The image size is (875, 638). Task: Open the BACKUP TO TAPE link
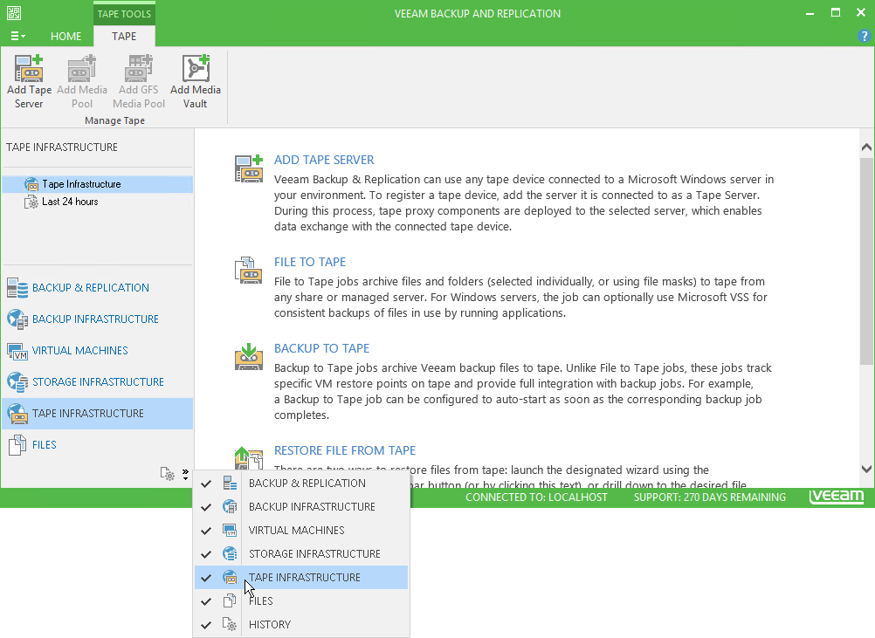click(x=321, y=348)
